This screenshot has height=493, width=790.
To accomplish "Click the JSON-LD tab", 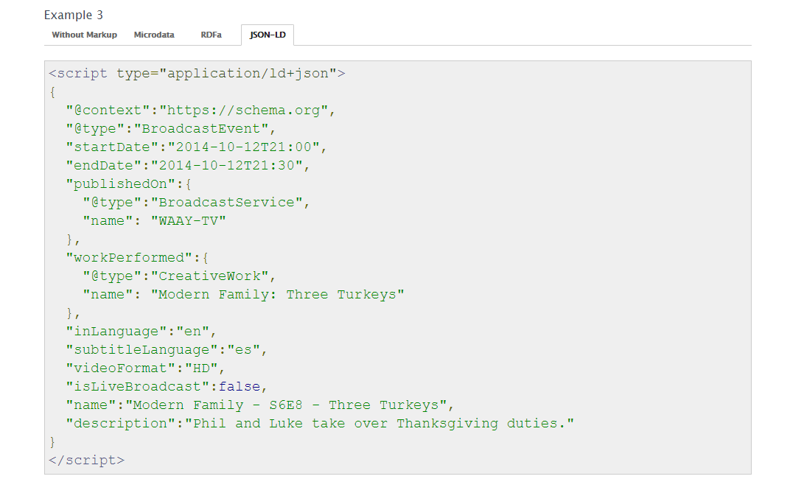I will (x=268, y=35).
